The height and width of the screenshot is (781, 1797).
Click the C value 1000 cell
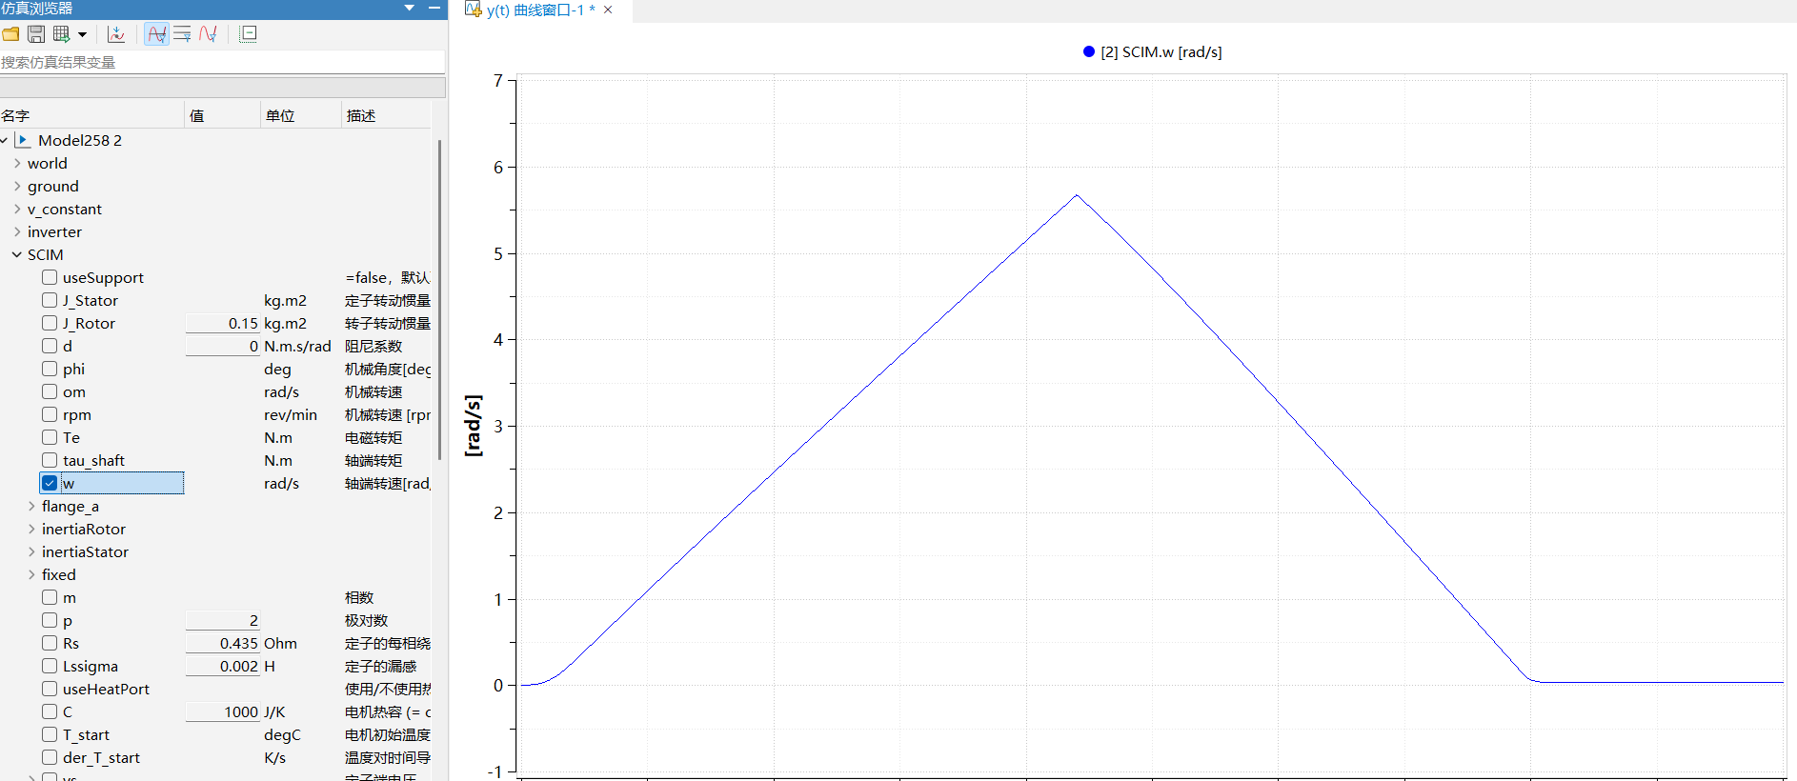(223, 711)
